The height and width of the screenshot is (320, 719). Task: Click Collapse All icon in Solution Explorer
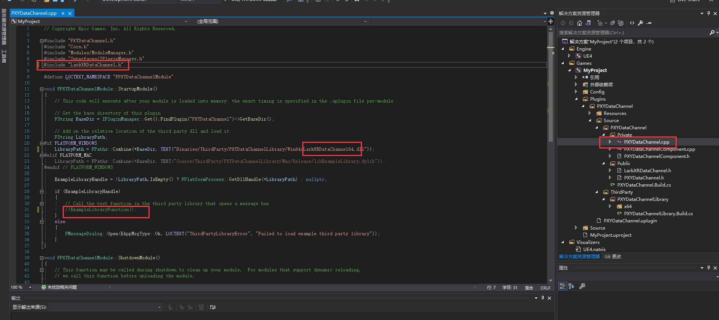(x=612, y=23)
